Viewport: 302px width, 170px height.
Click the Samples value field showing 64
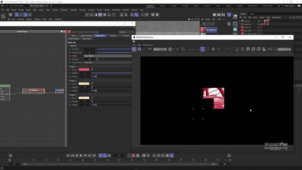coord(90,59)
